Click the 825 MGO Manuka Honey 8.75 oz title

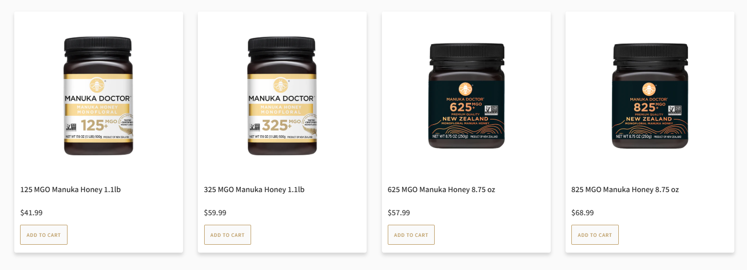625,189
